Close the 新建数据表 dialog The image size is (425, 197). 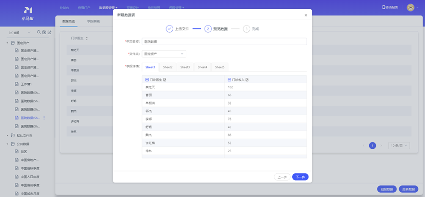[x=306, y=15]
